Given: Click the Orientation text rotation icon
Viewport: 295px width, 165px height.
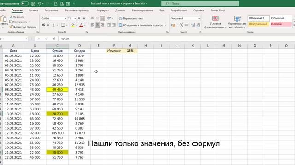Looking at the screenshot, I should [109, 18].
